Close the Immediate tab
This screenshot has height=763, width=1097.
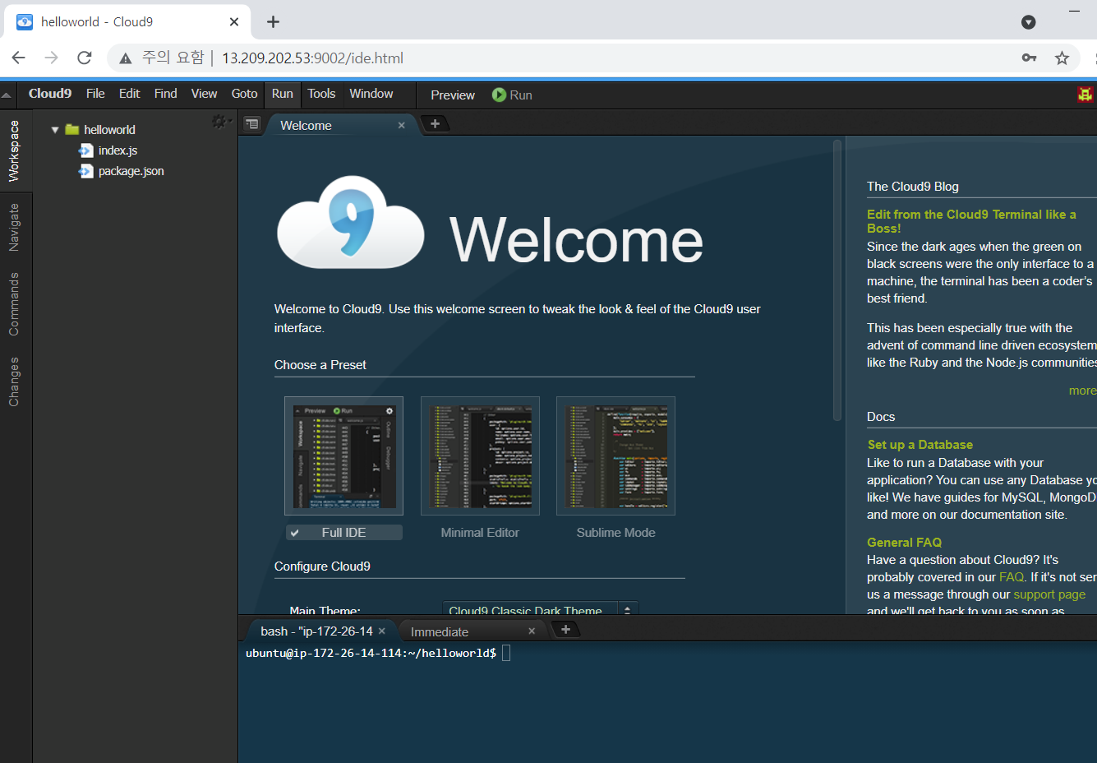pyautogui.click(x=532, y=631)
